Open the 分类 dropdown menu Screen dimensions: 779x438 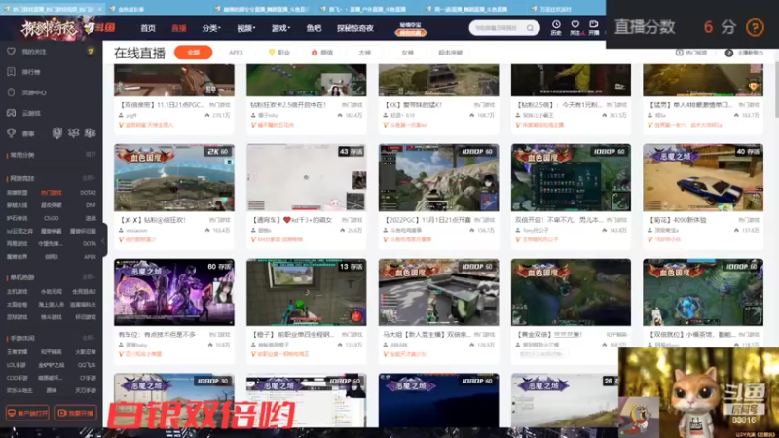tap(211, 28)
